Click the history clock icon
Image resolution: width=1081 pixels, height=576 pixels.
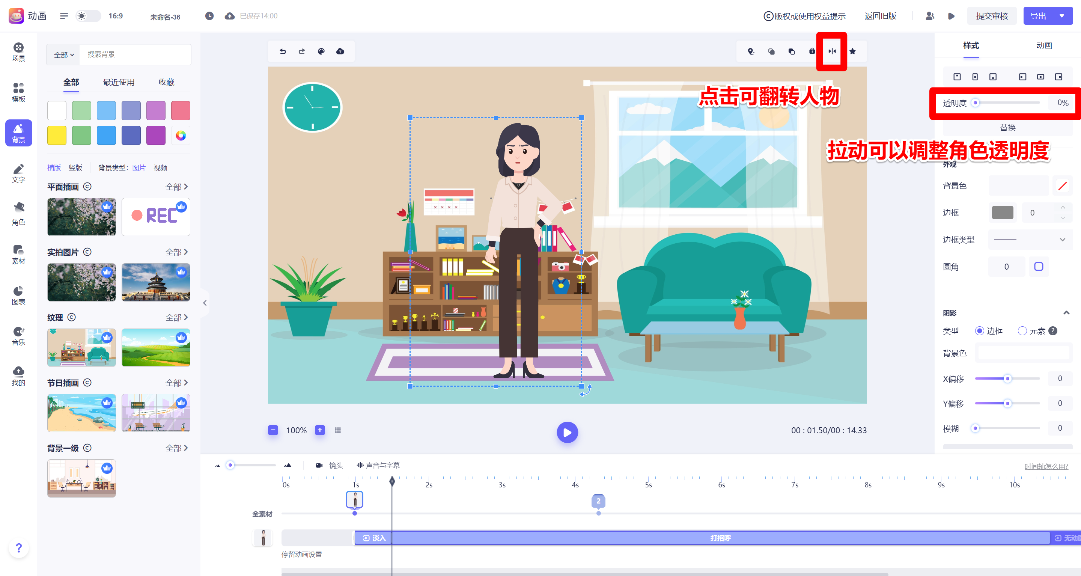coord(209,16)
